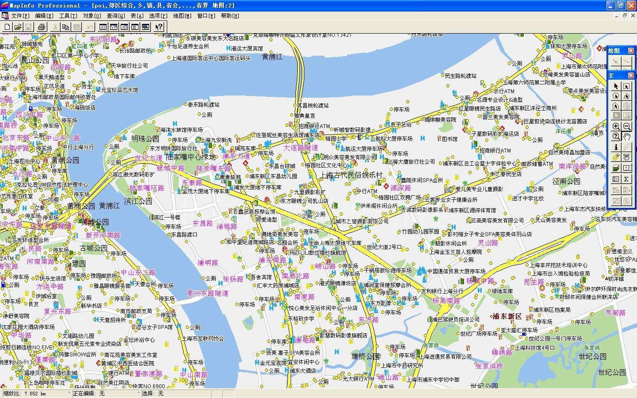The image size is (637, 398).
Task: Open a New Layout window icon
Action: (x=135, y=27)
